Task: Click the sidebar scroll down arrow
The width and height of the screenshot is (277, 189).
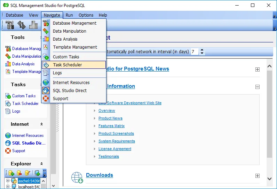Action: coord(54,186)
